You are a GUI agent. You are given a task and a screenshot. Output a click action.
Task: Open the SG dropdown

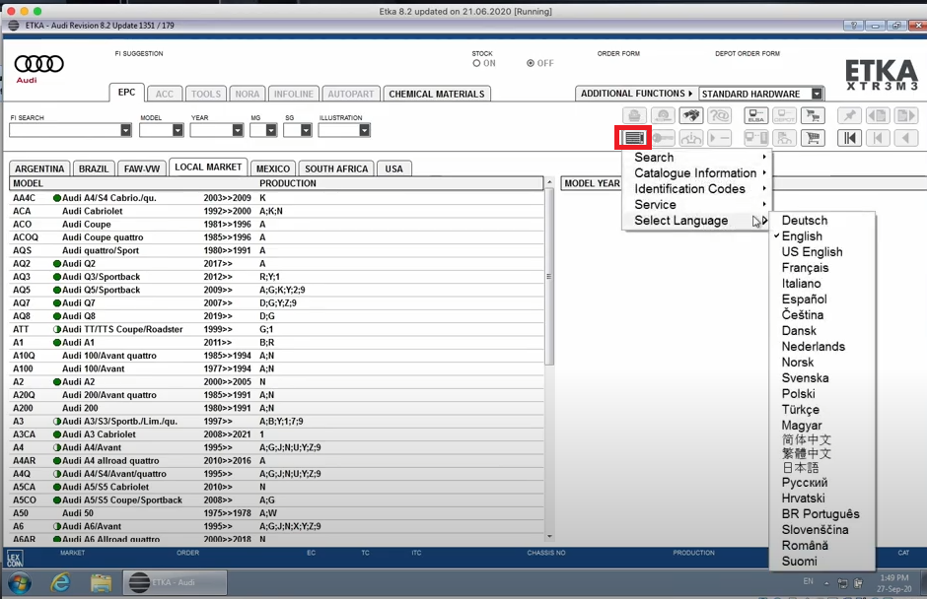(x=306, y=130)
